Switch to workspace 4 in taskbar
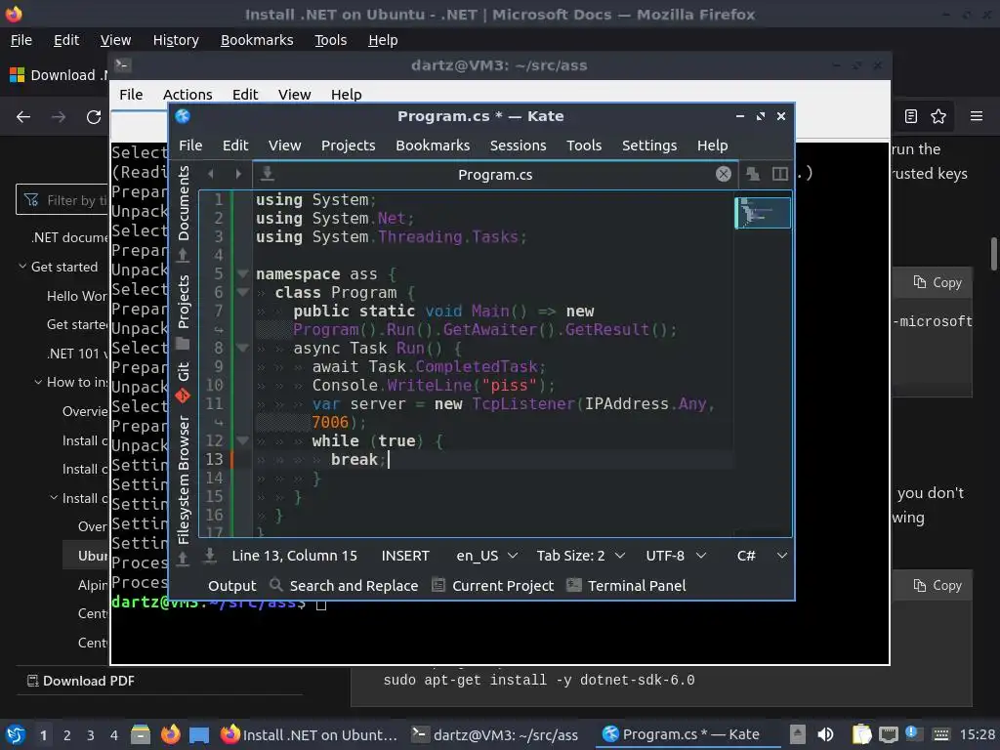This screenshot has width=1000, height=750. [113, 735]
